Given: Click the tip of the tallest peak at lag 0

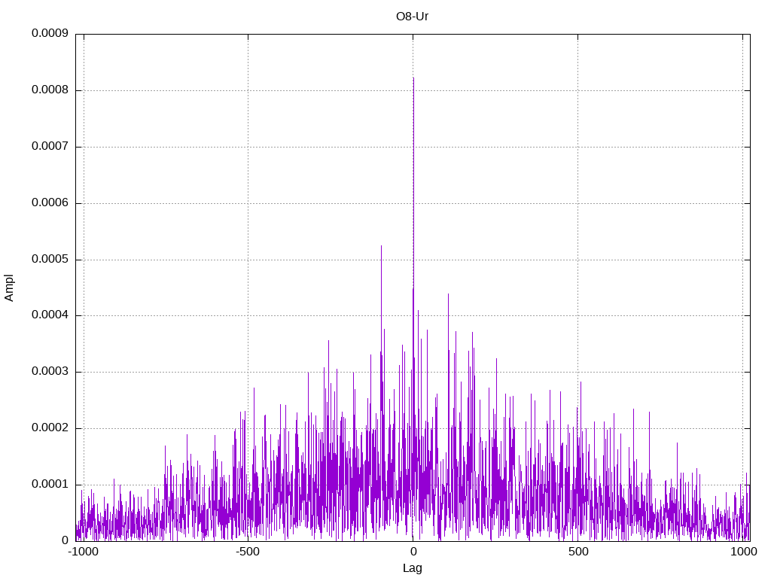Looking at the screenshot, I should click(x=413, y=78).
